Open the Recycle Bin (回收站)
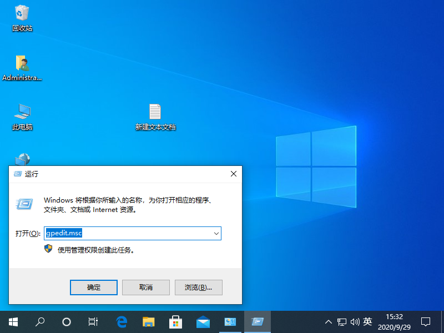Viewport: 444px width, 333px height. tap(22, 16)
